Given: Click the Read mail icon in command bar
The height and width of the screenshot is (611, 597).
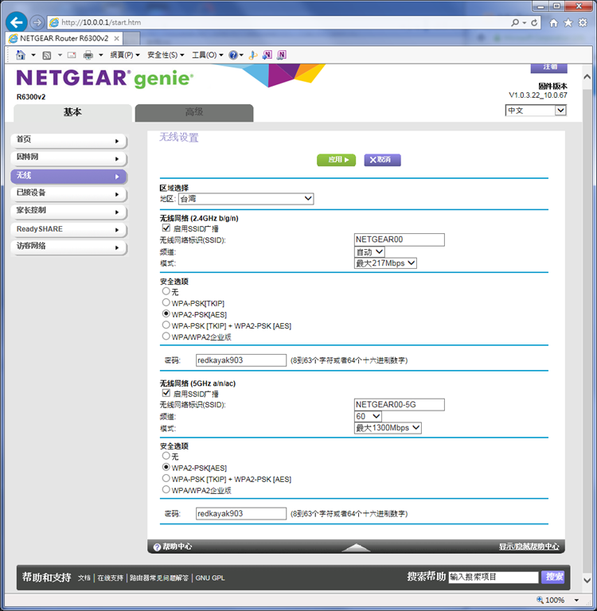Looking at the screenshot, I should tap(72, 55).
